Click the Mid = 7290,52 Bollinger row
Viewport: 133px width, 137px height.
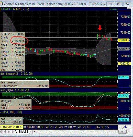tap(13, 70)
